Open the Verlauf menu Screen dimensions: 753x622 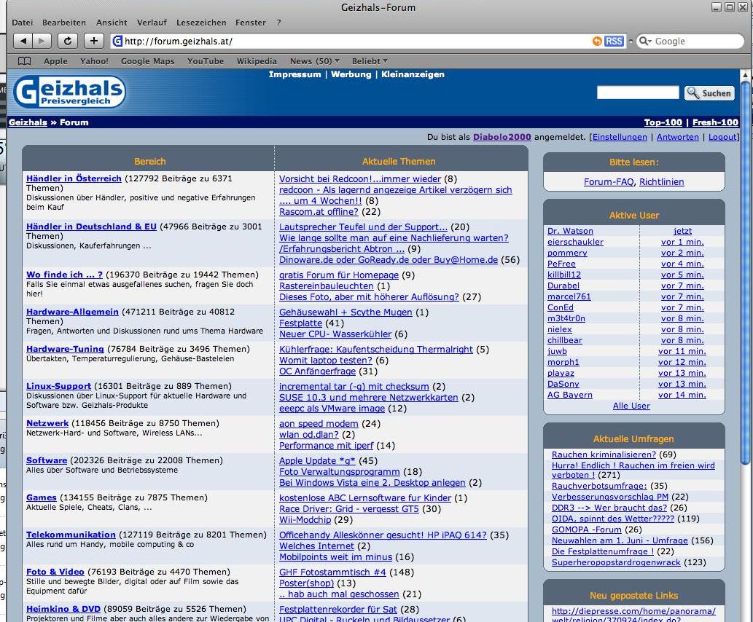(152, 23)
